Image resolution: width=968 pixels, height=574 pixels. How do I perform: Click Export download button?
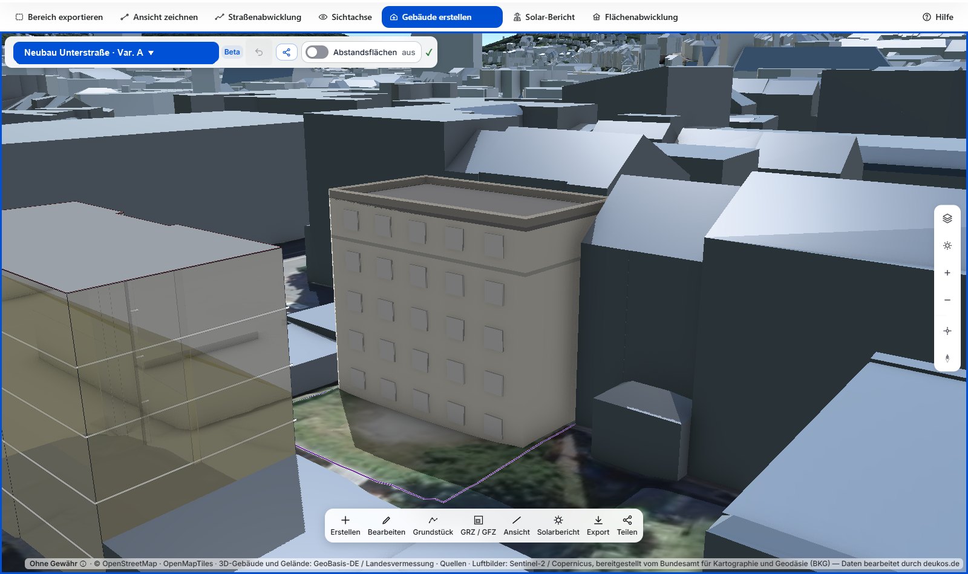tap(598, 526)
